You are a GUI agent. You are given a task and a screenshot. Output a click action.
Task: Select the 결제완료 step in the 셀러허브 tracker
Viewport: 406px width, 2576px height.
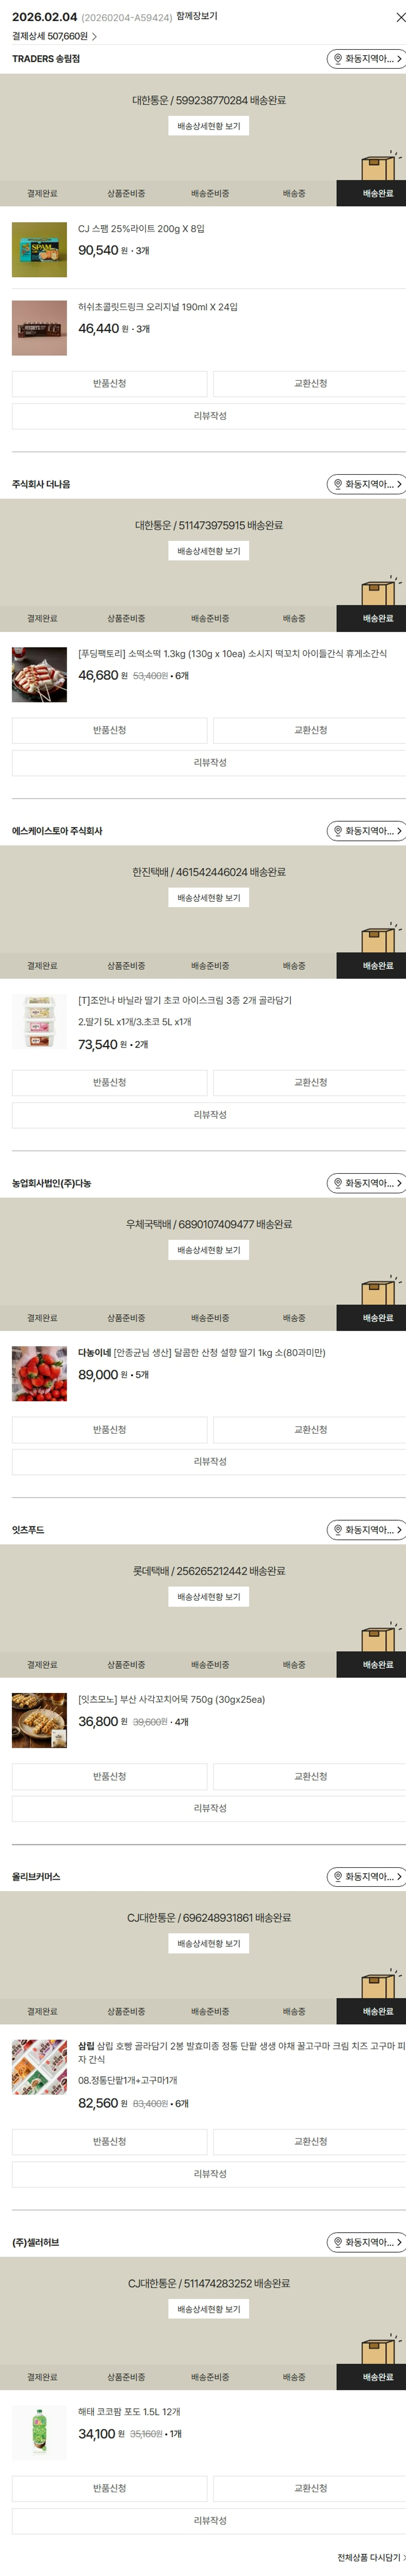(42, 2376)
